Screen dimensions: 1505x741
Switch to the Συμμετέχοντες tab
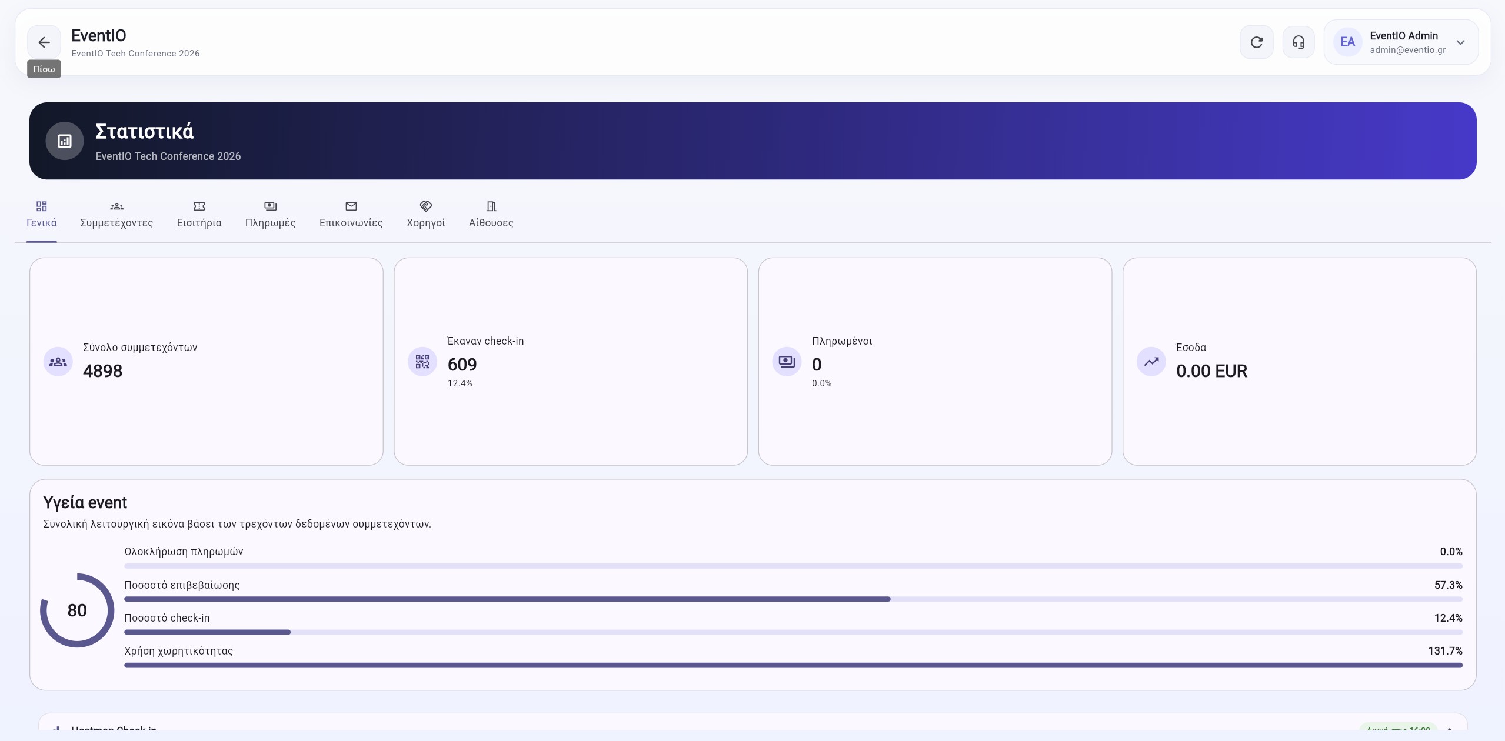(x=116, y=215)
